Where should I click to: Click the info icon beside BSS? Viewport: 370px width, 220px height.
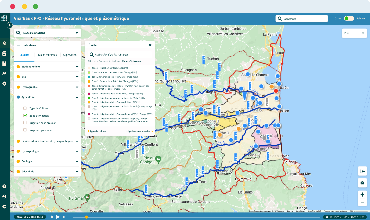(18, 77)
